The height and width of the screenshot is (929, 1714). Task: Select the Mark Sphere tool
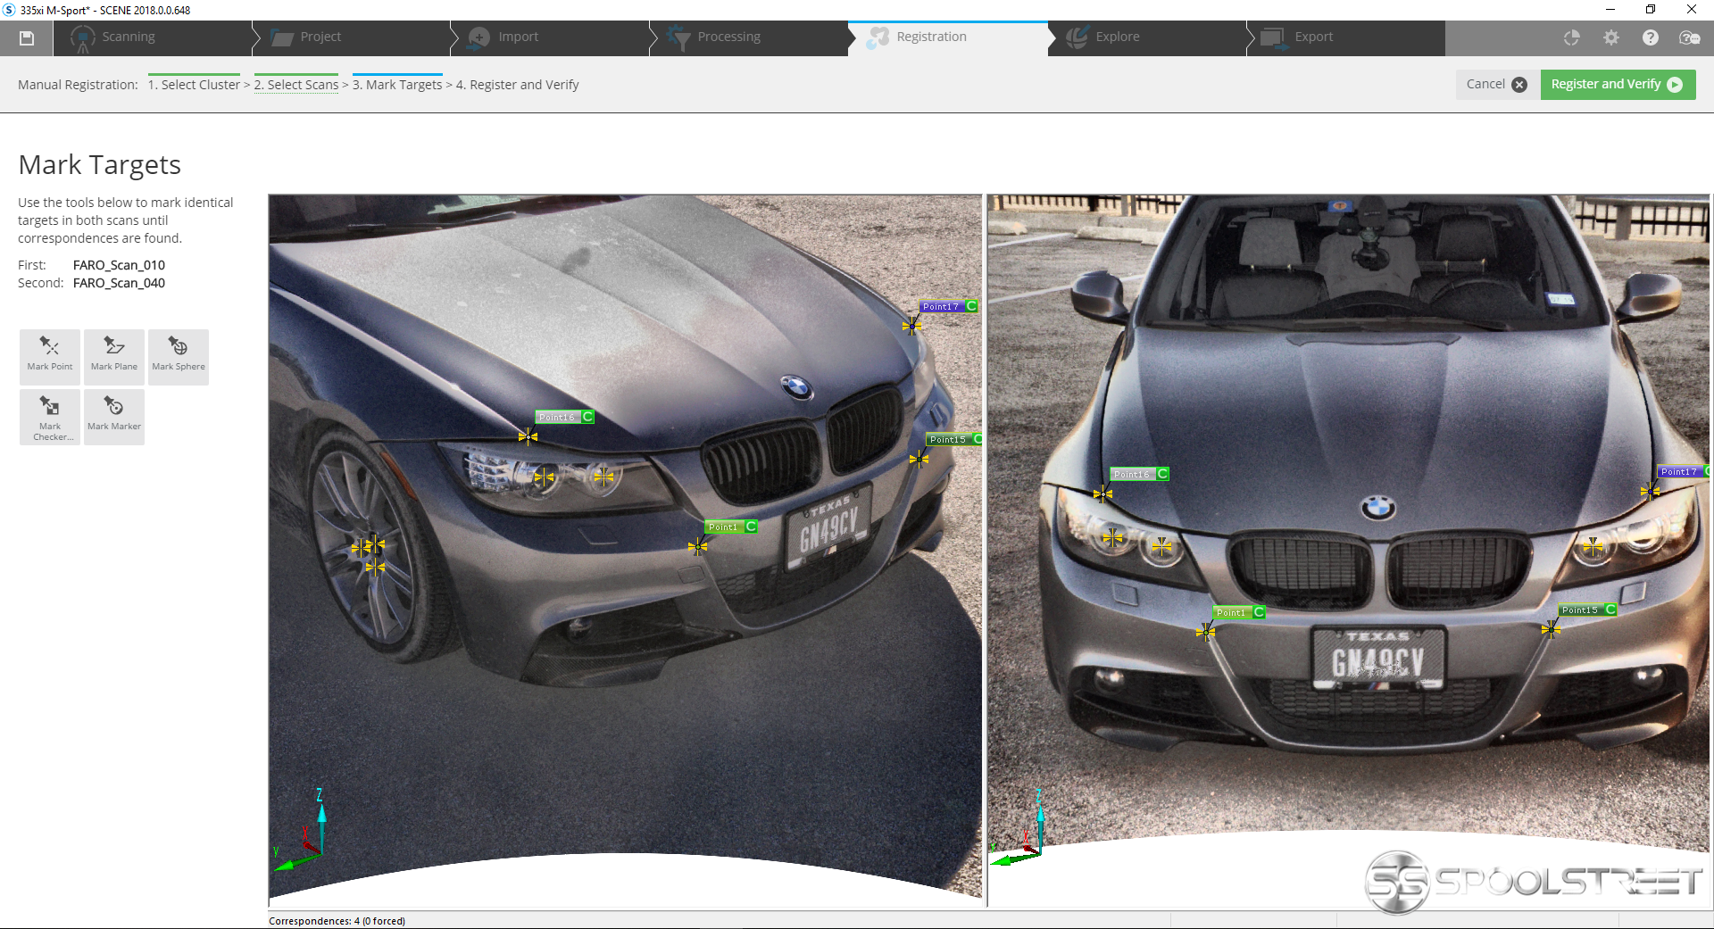click(179, 357)
